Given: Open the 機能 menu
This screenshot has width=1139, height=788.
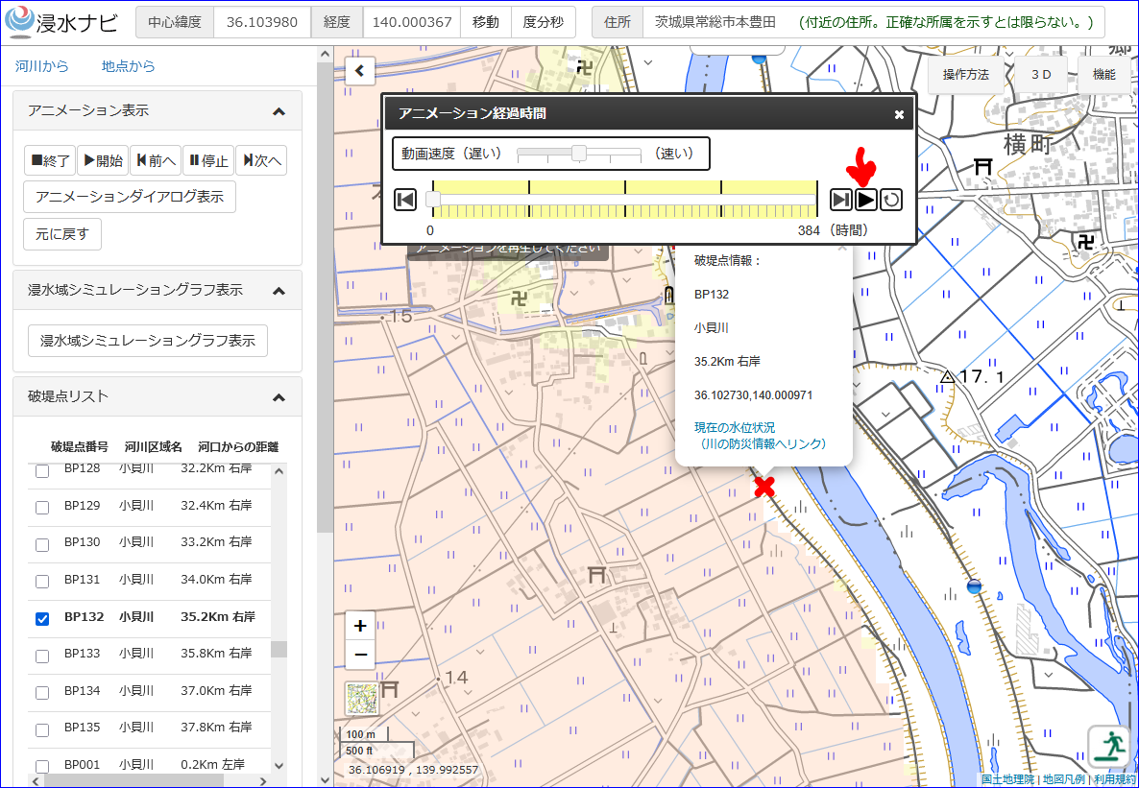Looking at the screenshot, I should (x=1103, y=74).
